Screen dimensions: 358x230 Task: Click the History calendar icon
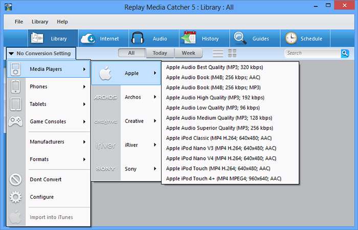click(x=189, y=38)
